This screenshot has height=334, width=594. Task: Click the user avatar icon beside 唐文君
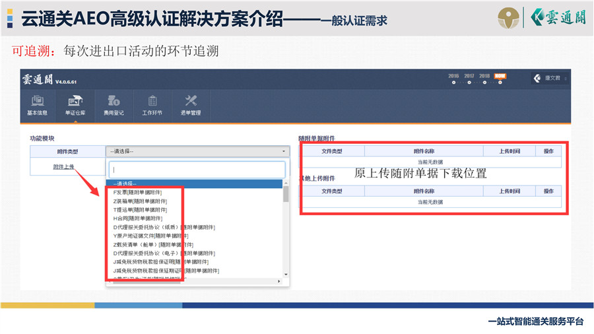tap(537, 79)
